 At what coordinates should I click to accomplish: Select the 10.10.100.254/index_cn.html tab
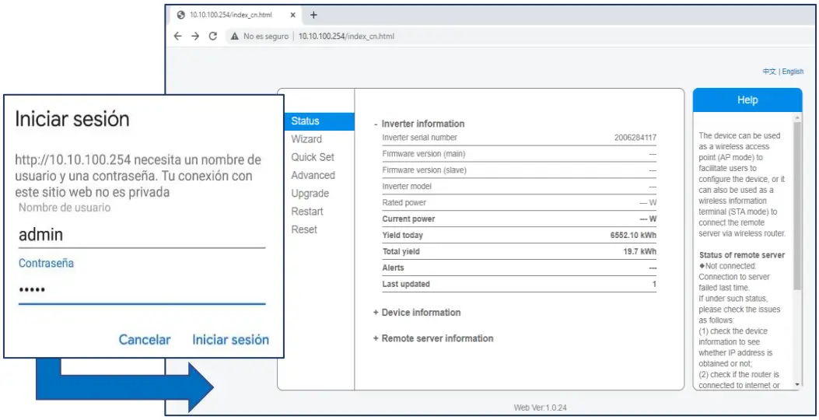235,15
